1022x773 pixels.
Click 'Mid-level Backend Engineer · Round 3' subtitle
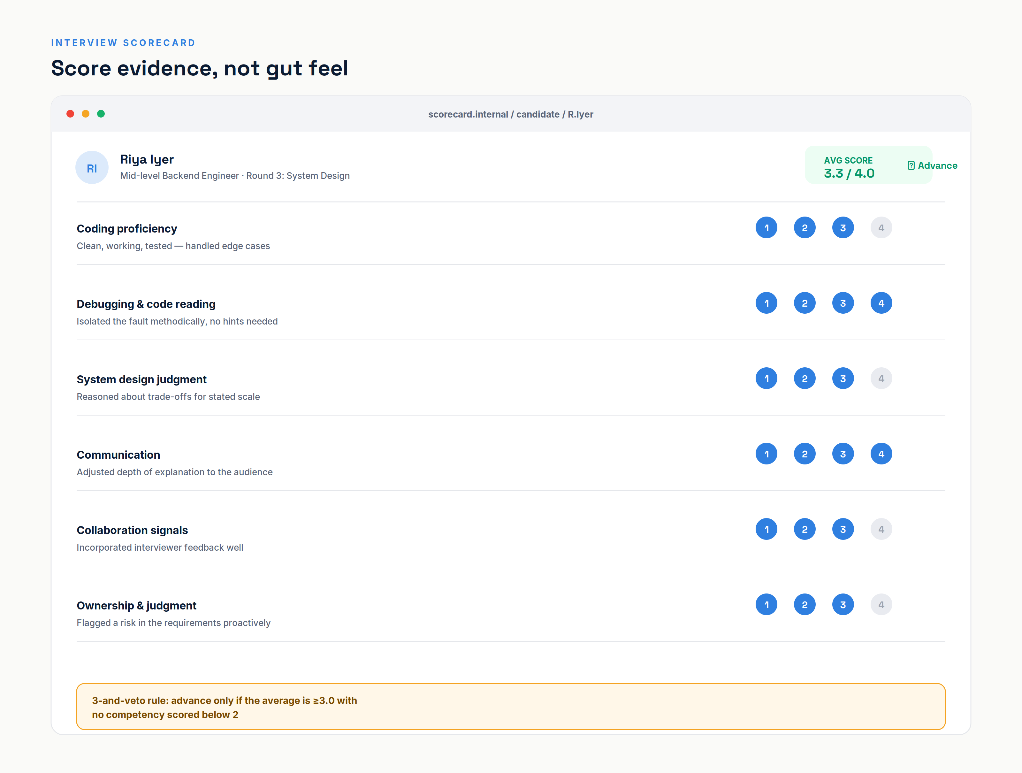click(x=235, y=176)
